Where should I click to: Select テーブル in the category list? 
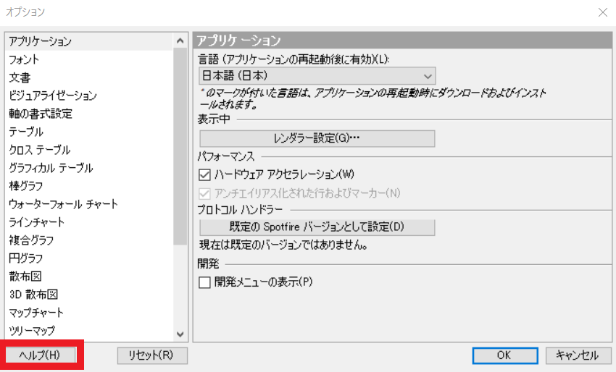point(89,132)
